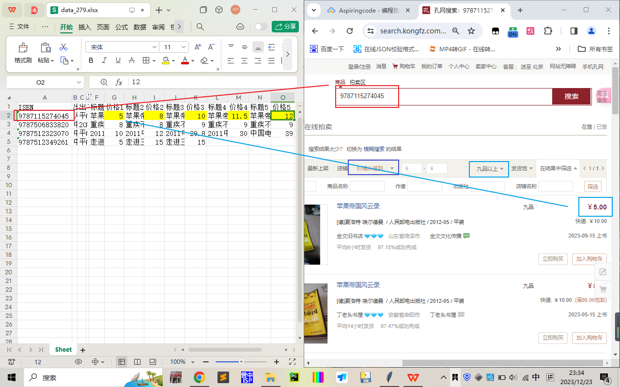The height and width of the screenshot is (387, 620).
Task: Open the 购物车 link in top bar
Action: [404, 67]
